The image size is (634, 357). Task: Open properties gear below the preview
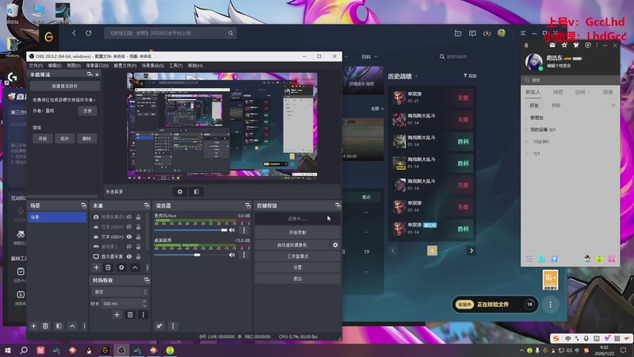coord(180,191)
